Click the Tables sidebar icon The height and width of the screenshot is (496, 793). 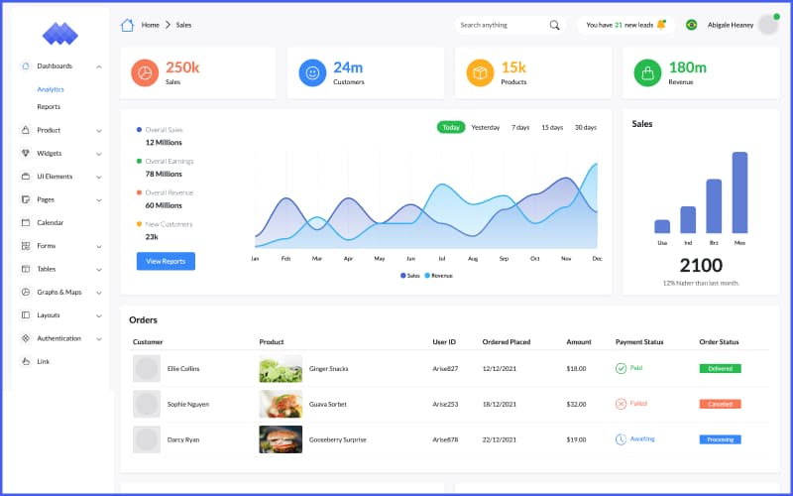(x=26, y=269)
